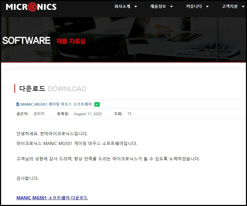Expand the arrow next to 커뮤니티
This screenshot has height=206, width=247.
coord(207,7)
